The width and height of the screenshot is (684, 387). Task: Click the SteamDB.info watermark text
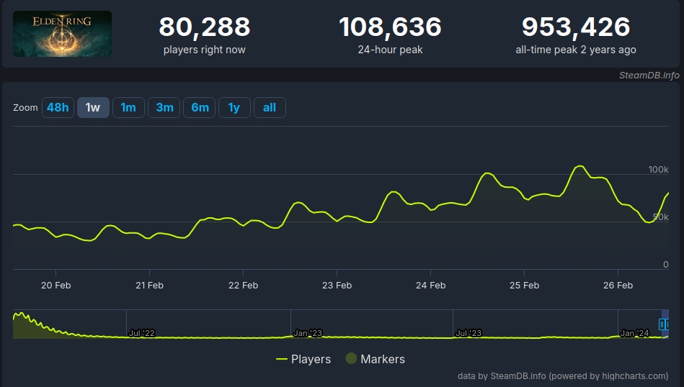click(649, 75)
